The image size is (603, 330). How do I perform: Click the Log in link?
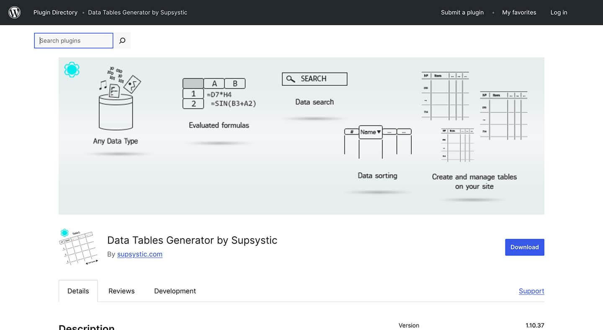tap(559, 13)
